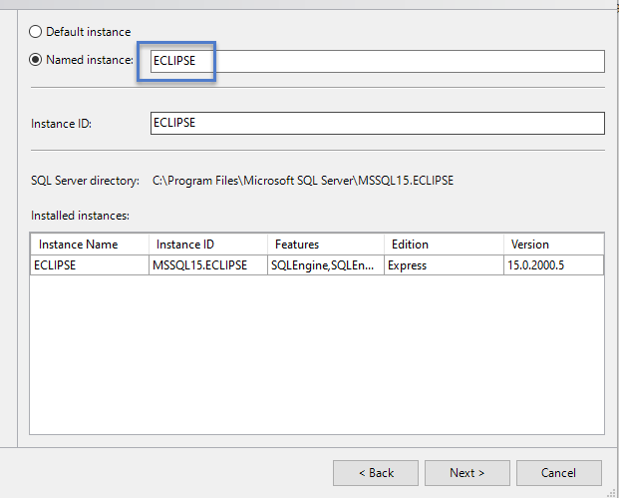Click the Features column header
This screenshot has height=498, width=619.
(x=326, y=245)
